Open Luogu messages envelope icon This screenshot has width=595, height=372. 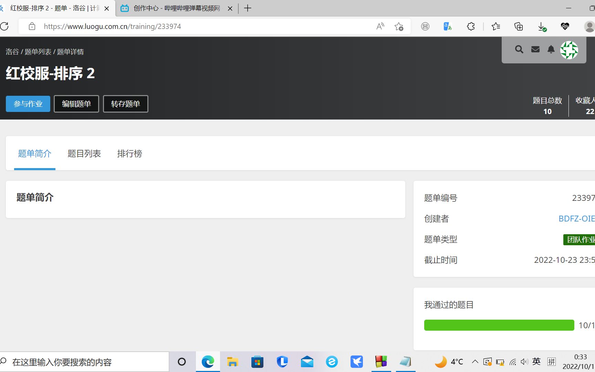coord(535,50)
